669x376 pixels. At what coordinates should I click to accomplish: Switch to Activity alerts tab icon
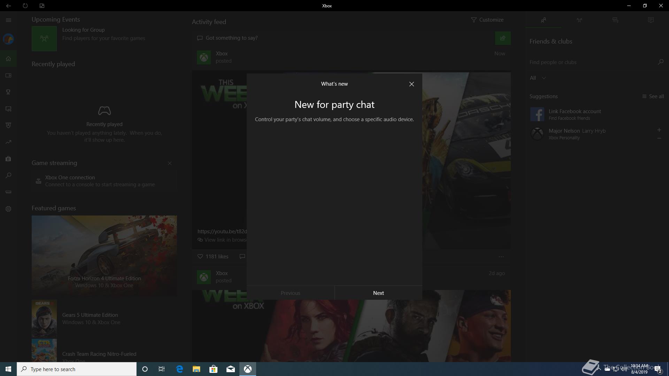pos(651,20)
